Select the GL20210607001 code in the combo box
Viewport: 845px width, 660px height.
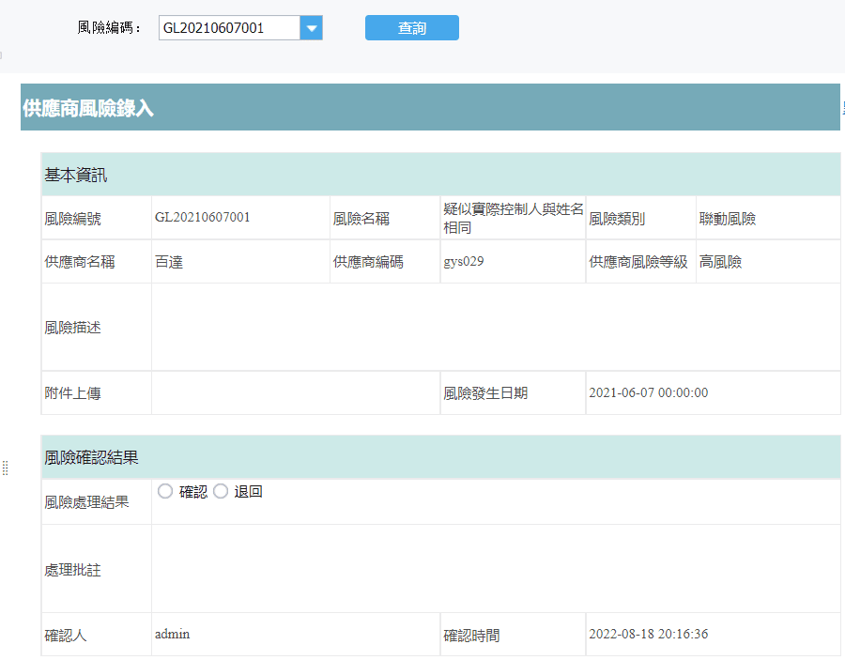225,27
